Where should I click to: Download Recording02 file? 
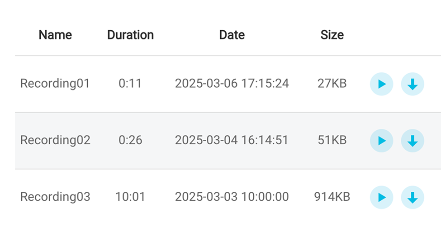[x=413, y=141]
